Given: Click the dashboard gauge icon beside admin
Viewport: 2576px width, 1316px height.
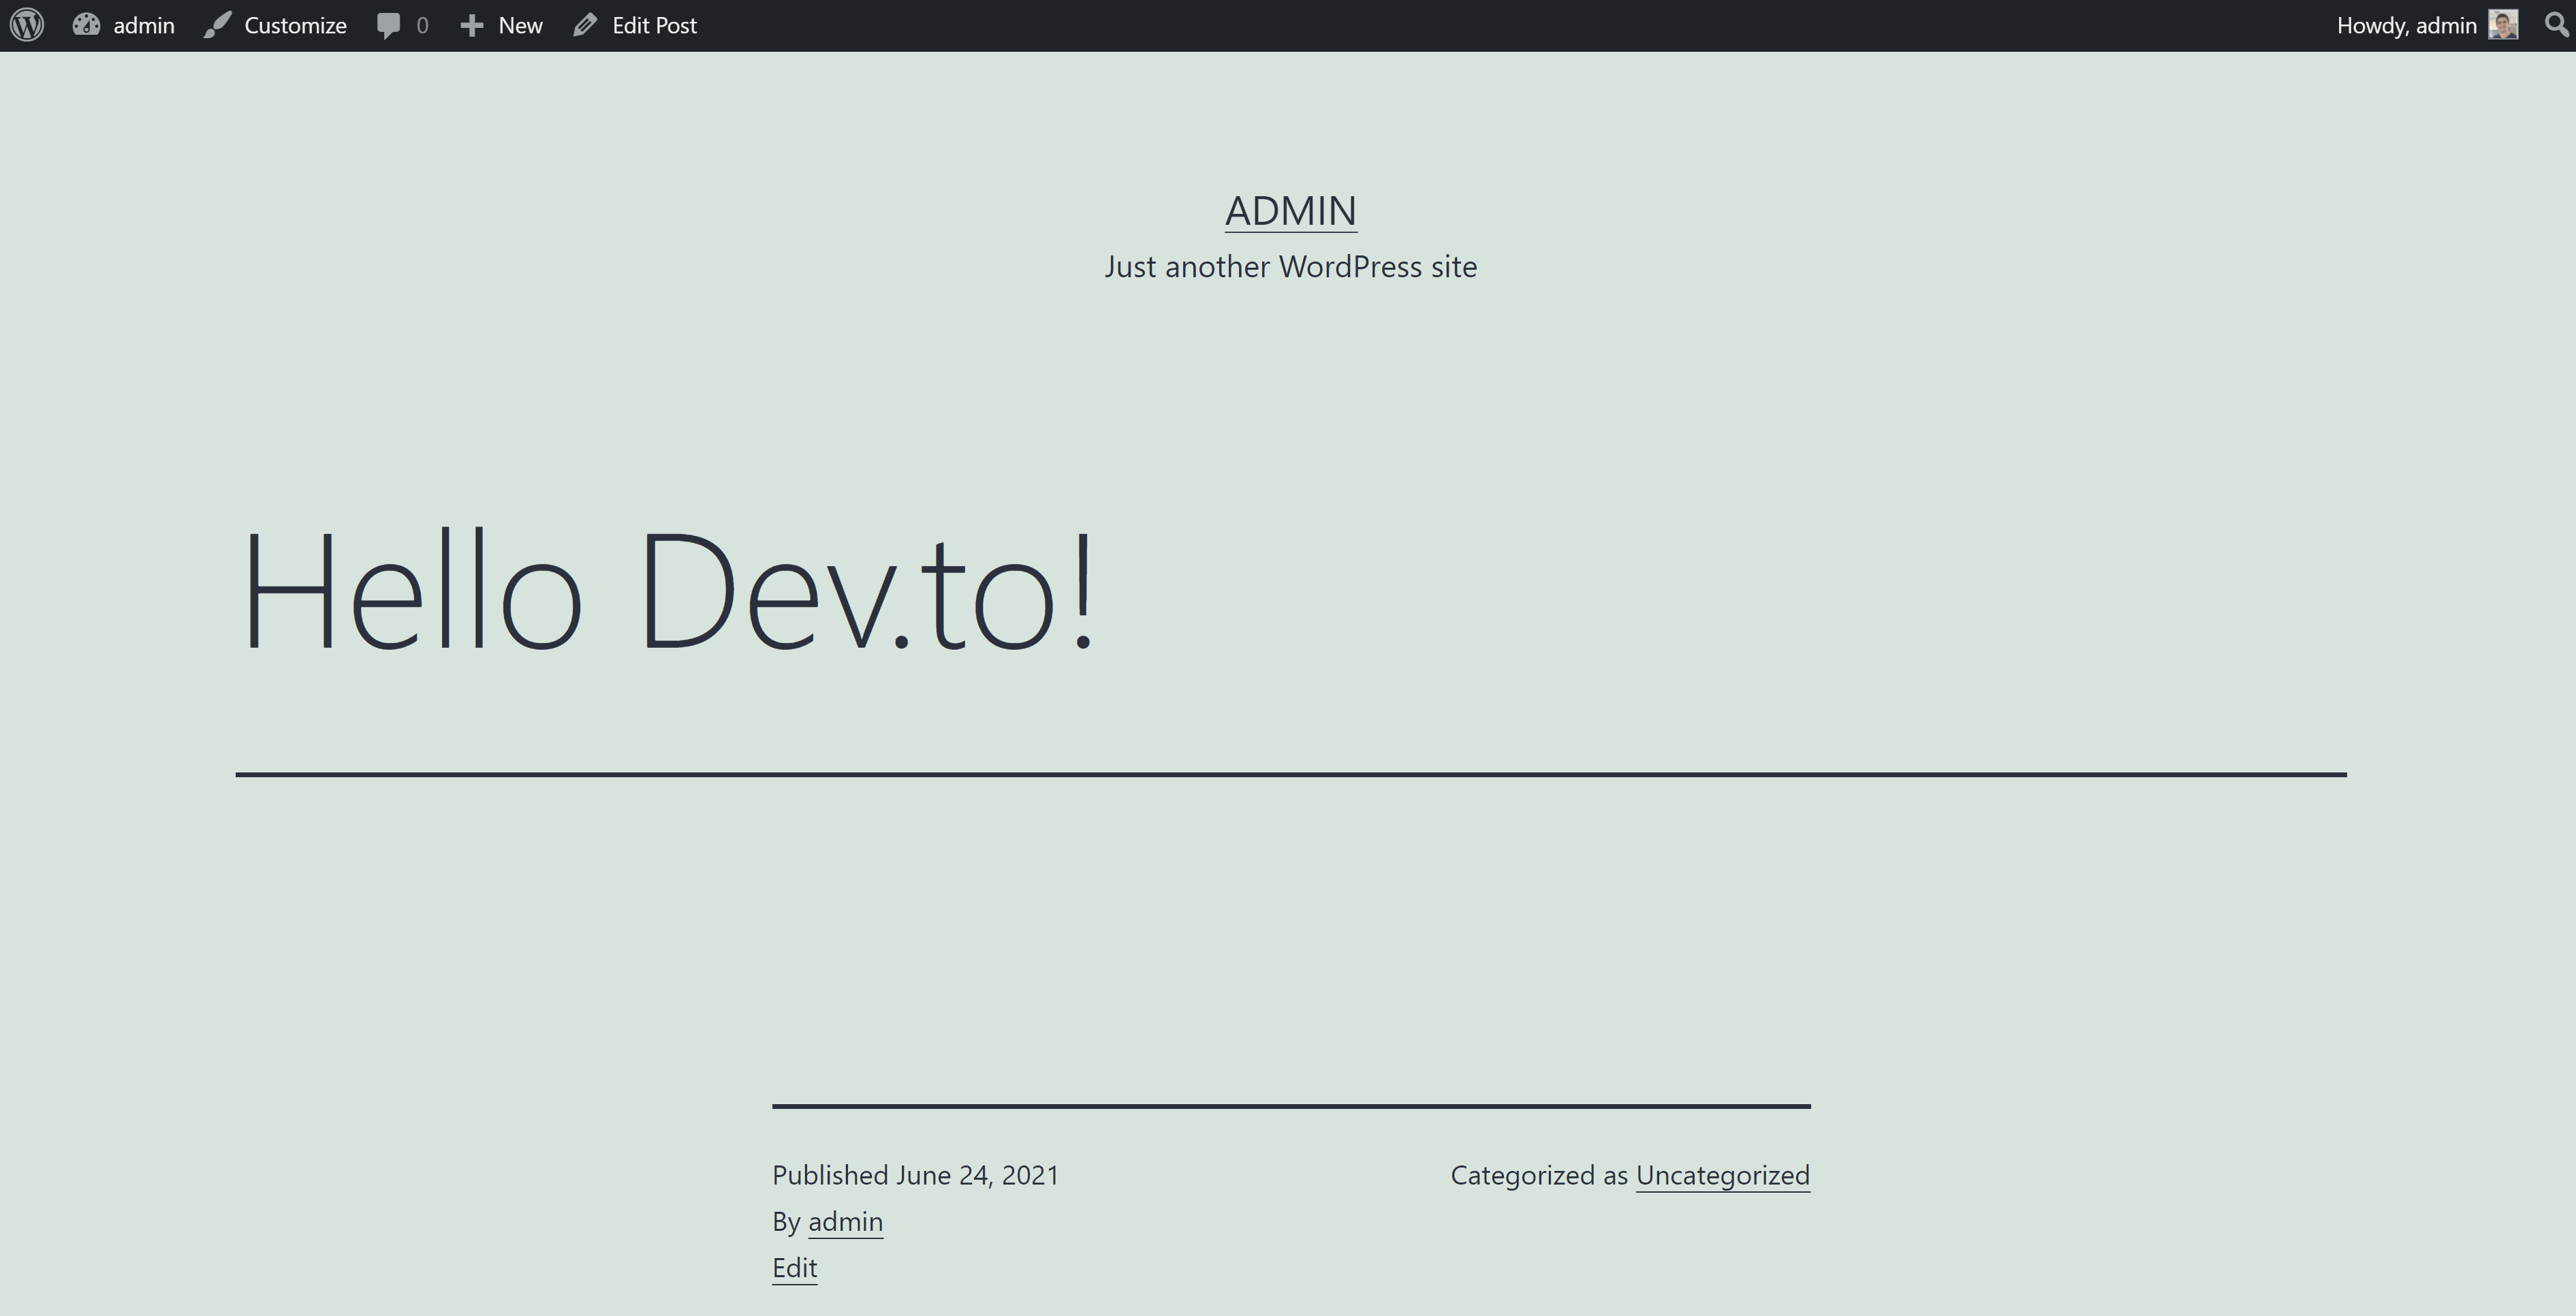Looking at the screenshot, I should [87, 25].
